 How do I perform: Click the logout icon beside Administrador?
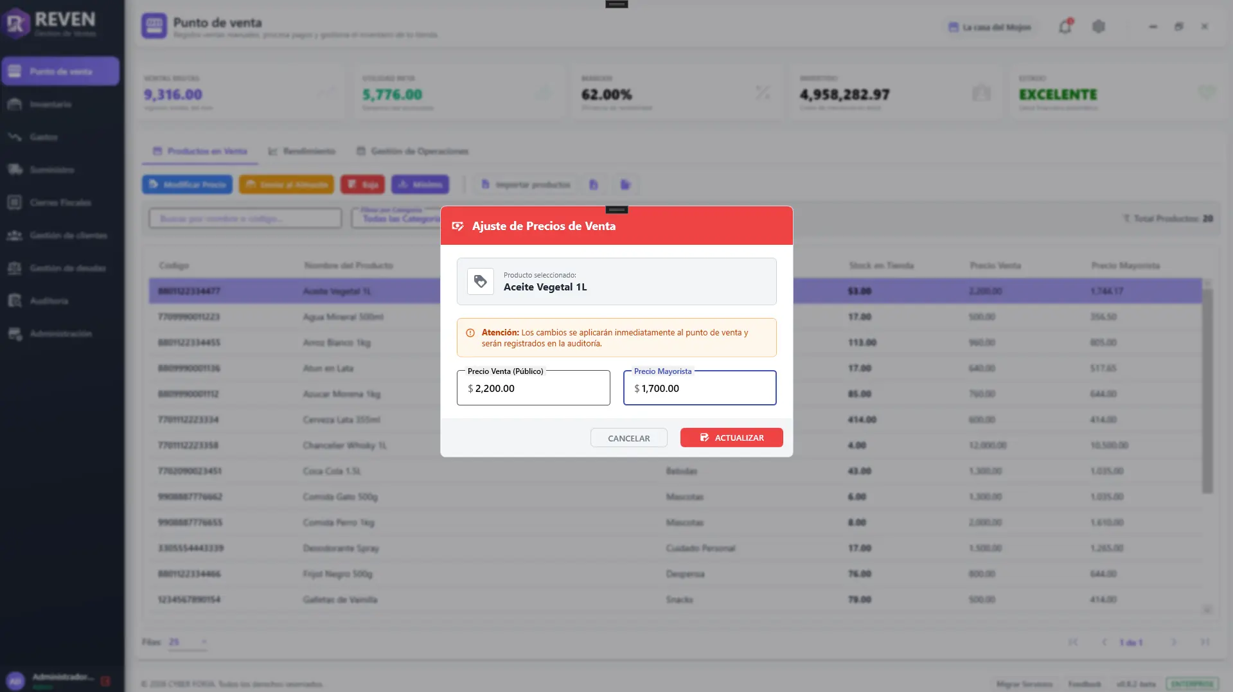tap(105, 680)
